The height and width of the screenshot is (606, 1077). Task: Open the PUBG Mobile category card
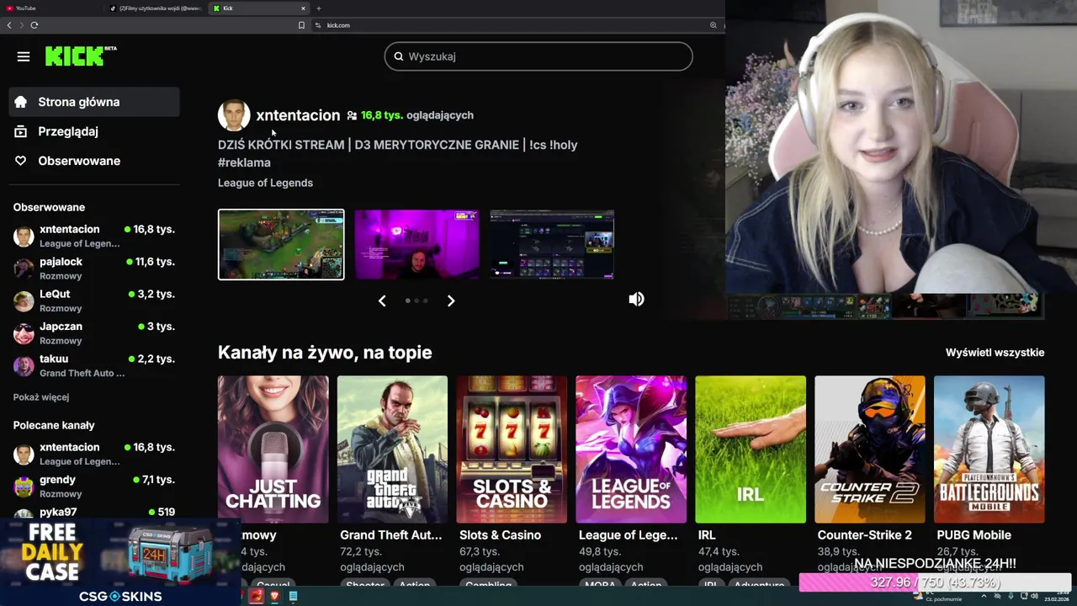coord(989,449)
